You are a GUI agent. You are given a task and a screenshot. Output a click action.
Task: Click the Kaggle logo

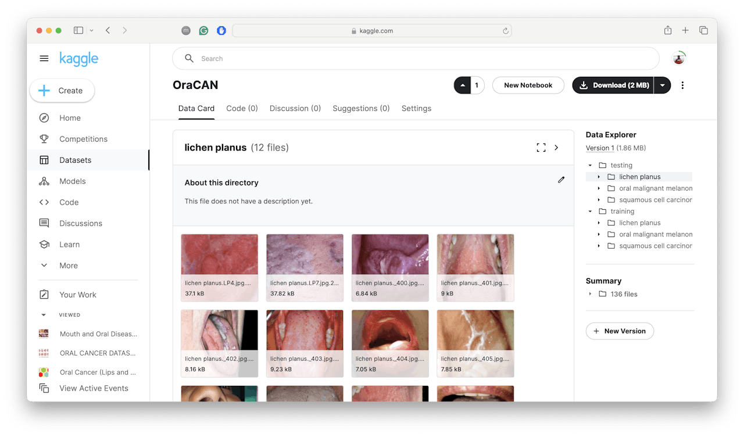[79, 59]
